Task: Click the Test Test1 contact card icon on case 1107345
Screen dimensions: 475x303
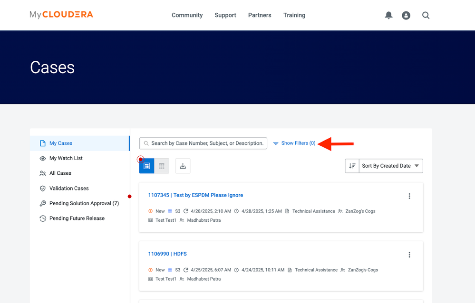Action: tap(151, 220)
